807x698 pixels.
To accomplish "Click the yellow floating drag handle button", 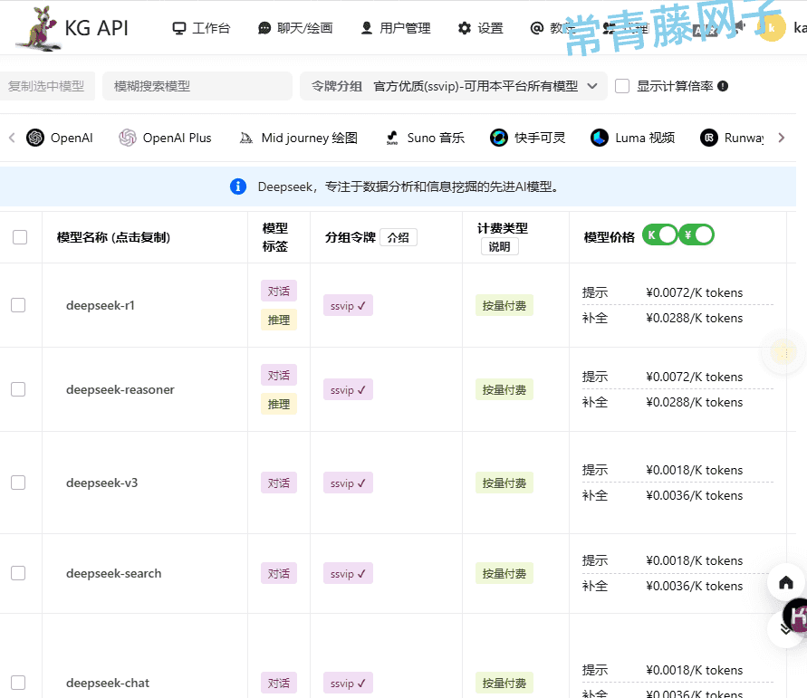I will [x=783, y=352].
